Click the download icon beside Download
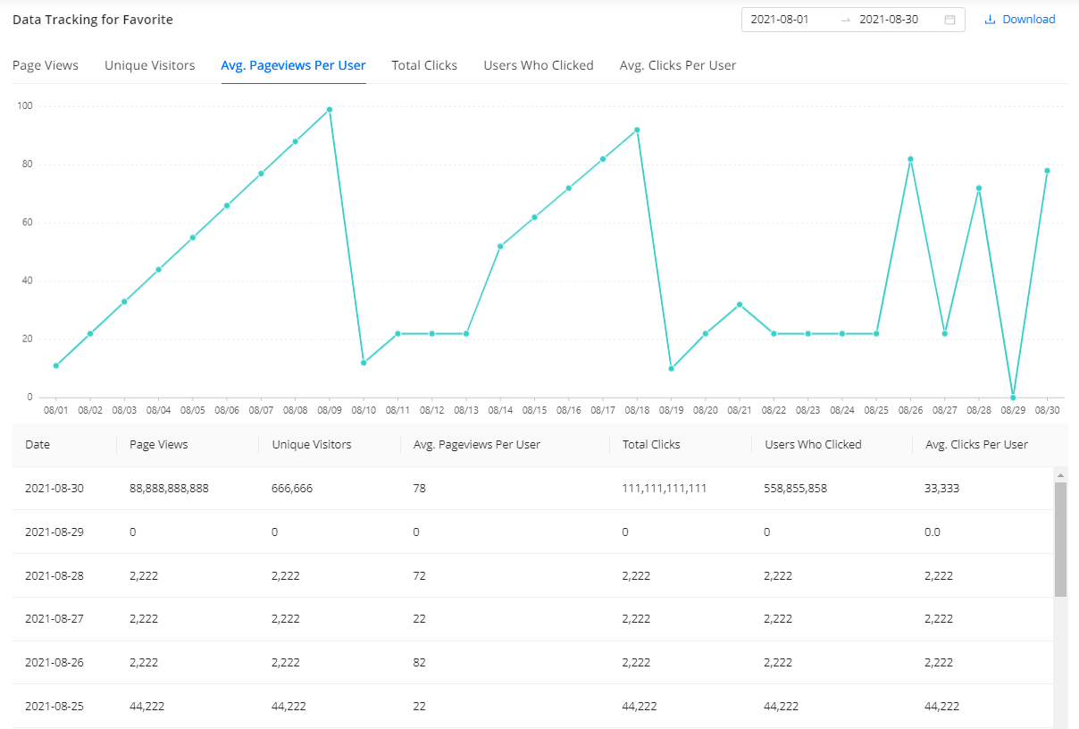Viewport: 1079px width, 729px height. (990, 20)
